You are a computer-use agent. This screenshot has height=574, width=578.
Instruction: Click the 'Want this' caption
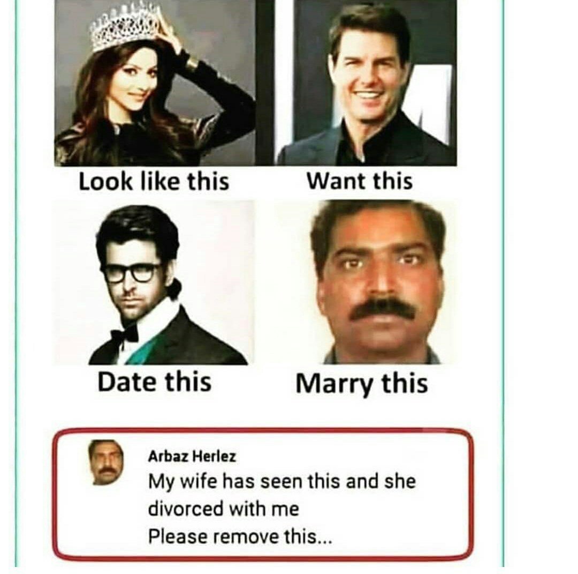click(360, 181)
